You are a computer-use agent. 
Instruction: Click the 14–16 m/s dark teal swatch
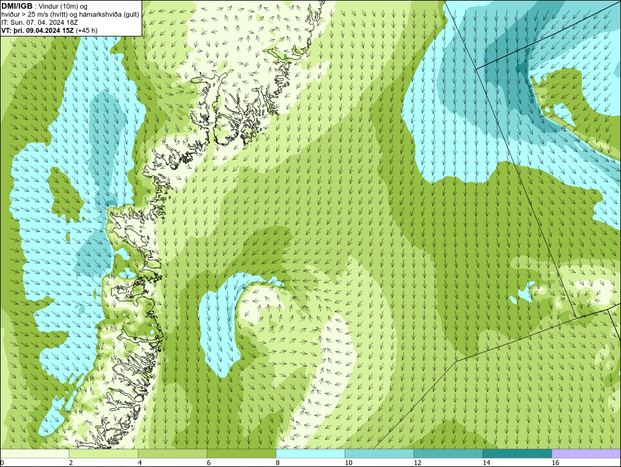pyautogui.click(x=517, y=453)
